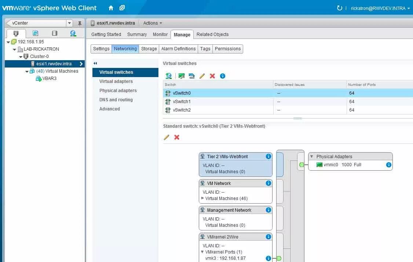
Task: Go to the vSphere home icon
Action: point(111,8)
